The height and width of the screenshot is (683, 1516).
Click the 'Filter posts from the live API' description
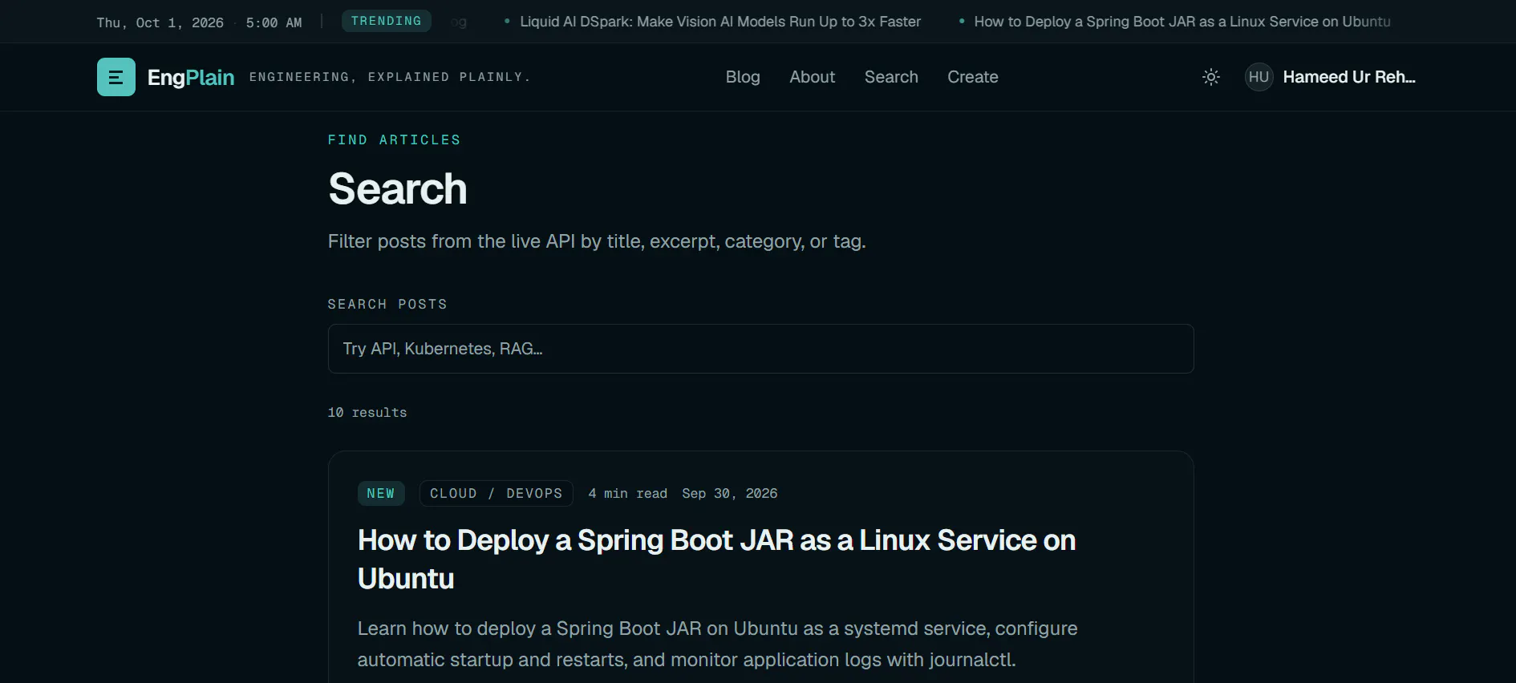[597, 241]
